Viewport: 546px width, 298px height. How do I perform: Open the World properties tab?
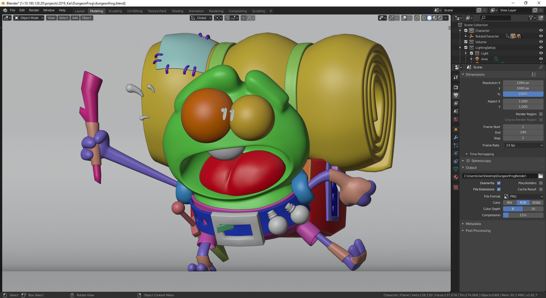coord(456,119)
